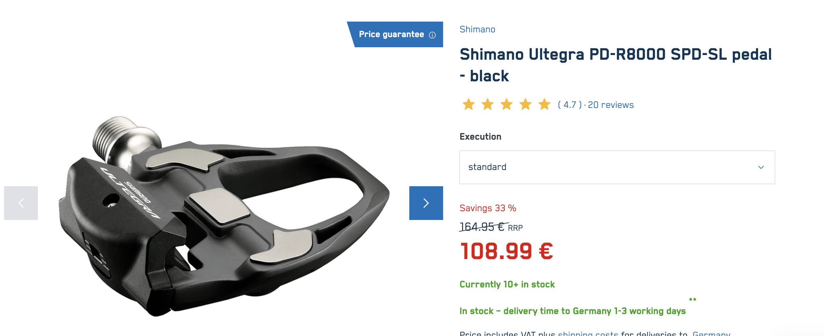Click the first rating star
Viewport: 824px width, 336px height.
click(468, 105)
